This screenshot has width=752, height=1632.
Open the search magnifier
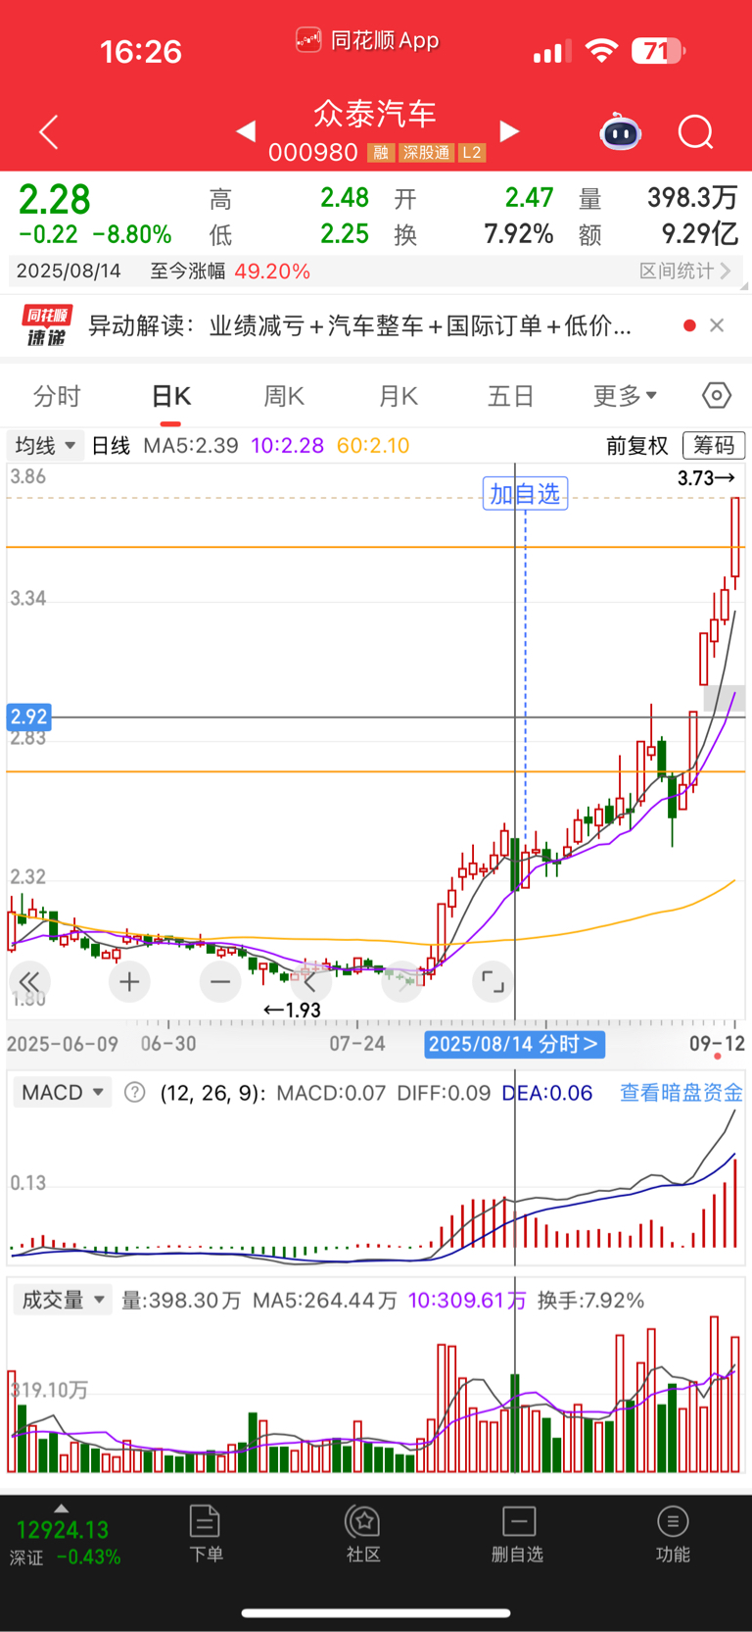click(x=696, y=131)
